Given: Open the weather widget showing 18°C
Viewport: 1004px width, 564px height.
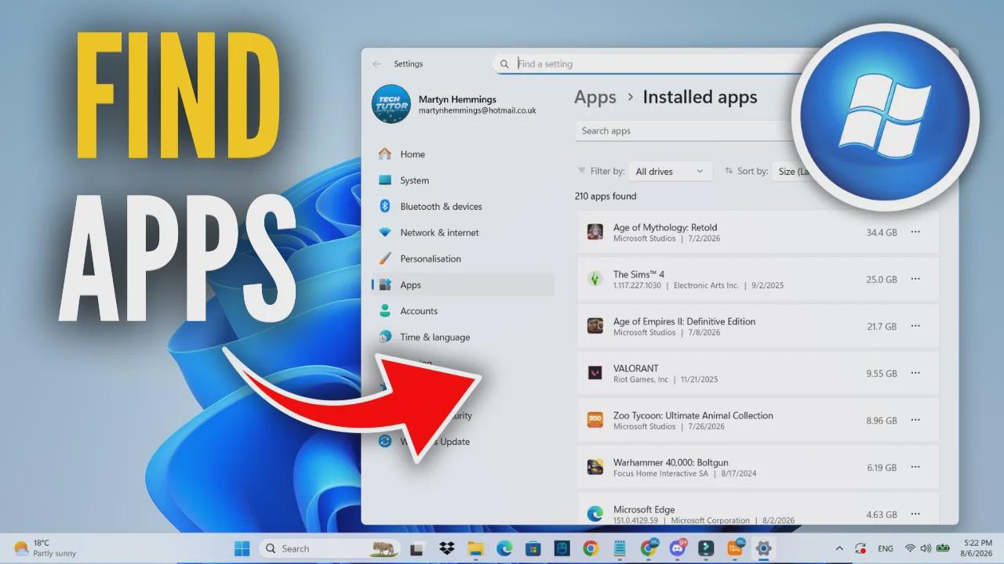Looking at the screenshot, I should pyautogui.click(x=45, y=548).
